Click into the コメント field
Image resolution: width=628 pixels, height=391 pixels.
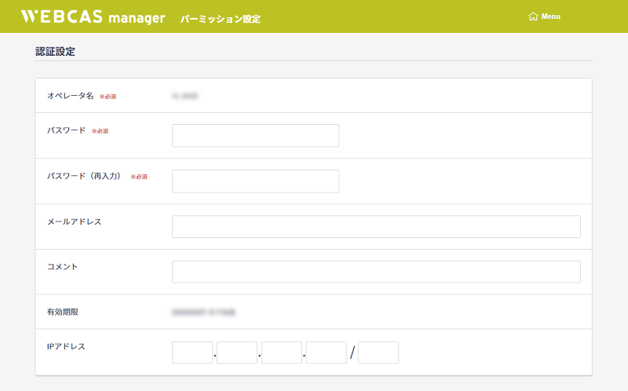pos(376,272)
